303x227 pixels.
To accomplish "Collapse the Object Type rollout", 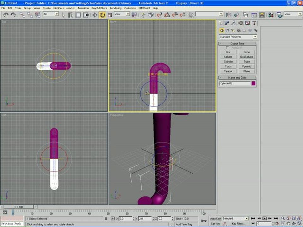I will [x=237, y=44].
